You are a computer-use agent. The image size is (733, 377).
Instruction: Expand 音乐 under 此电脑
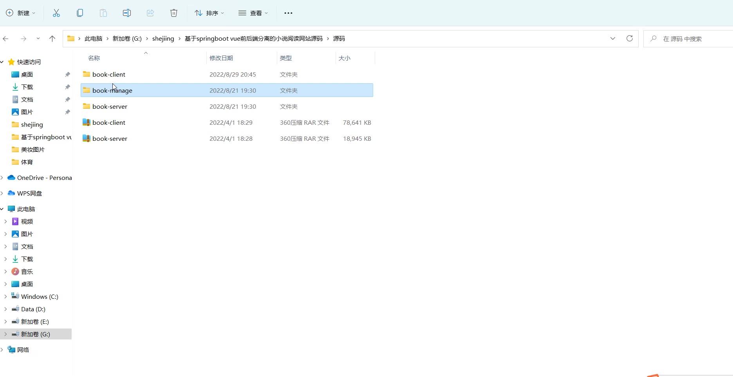pos(5,271)
